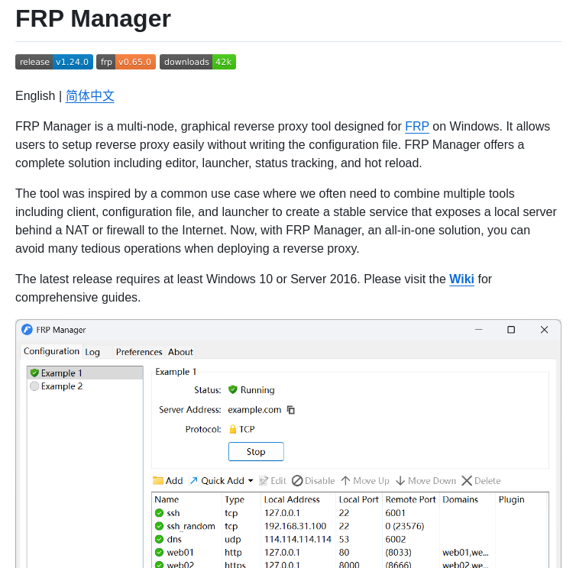Viewport: 576px width, 568px height.
Task: Open the About tab
Action: (180, 352)
